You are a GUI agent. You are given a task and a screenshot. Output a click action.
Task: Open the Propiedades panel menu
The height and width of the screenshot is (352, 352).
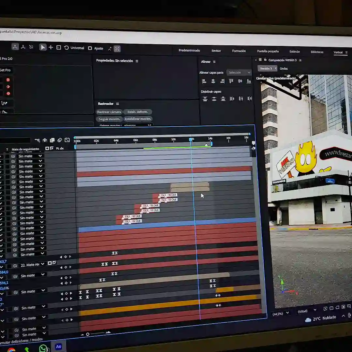[x=137, y=61]
